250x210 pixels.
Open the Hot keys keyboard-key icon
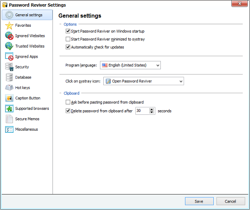[x=9, y=88]
